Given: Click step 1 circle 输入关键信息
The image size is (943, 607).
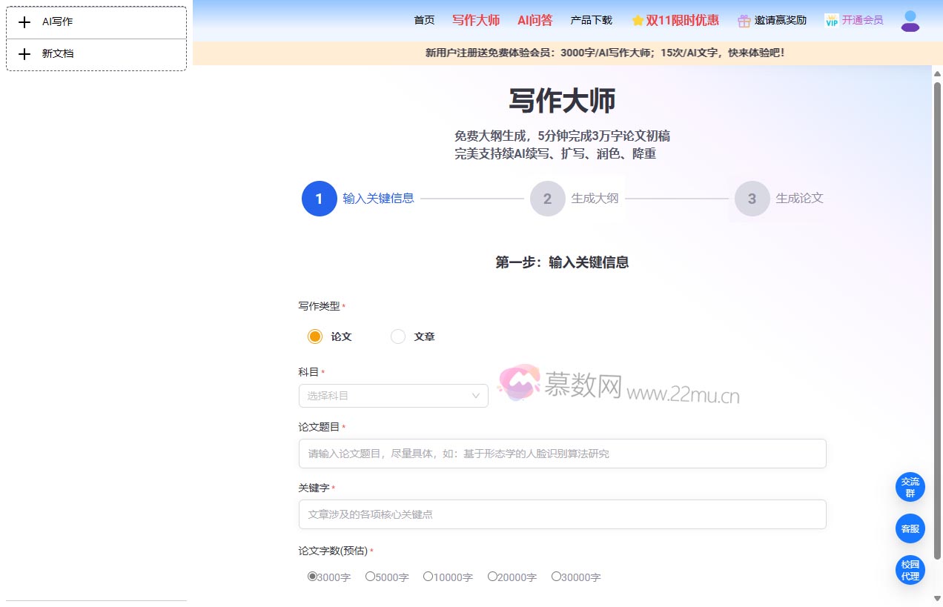Looking at the screenshot, I should pos(320,199).
